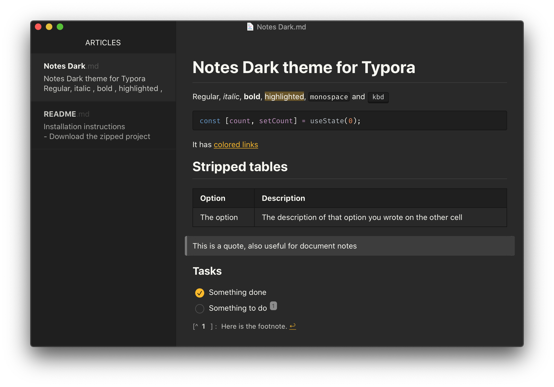Click the highlighted word in paragraph

click(x=284, y=97)
